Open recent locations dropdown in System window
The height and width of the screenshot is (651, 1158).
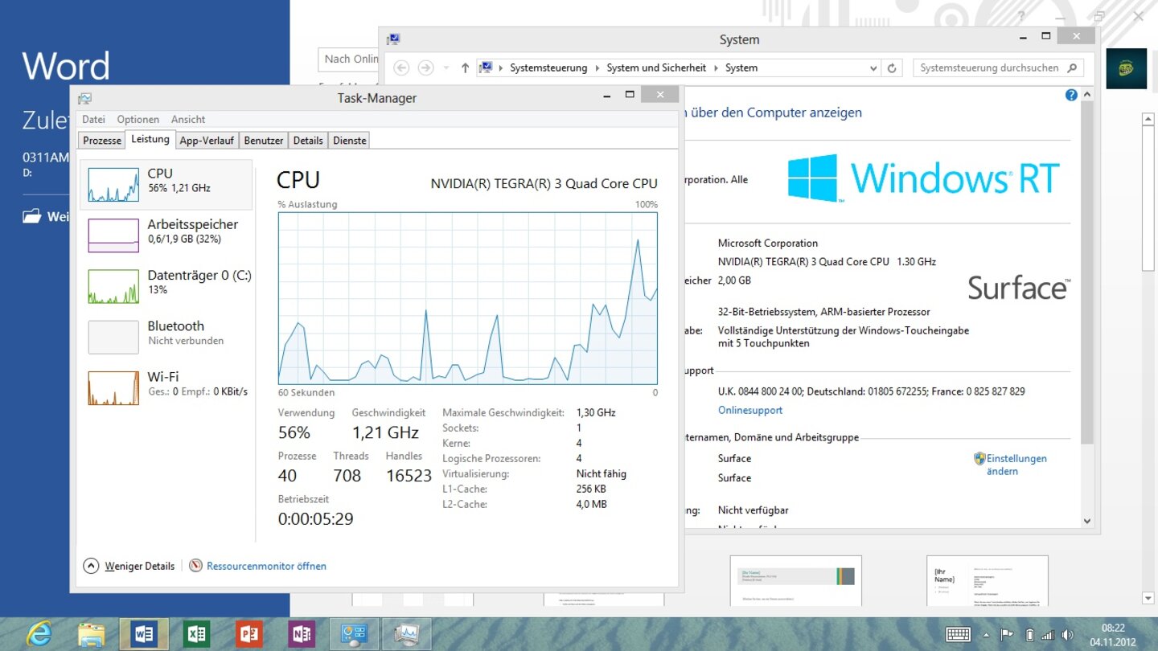[446, 68]
